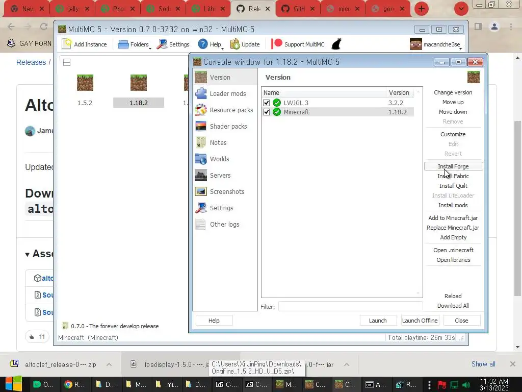Click the Launch Offline button
The image size is (522, 392).
tap(420, 321)
